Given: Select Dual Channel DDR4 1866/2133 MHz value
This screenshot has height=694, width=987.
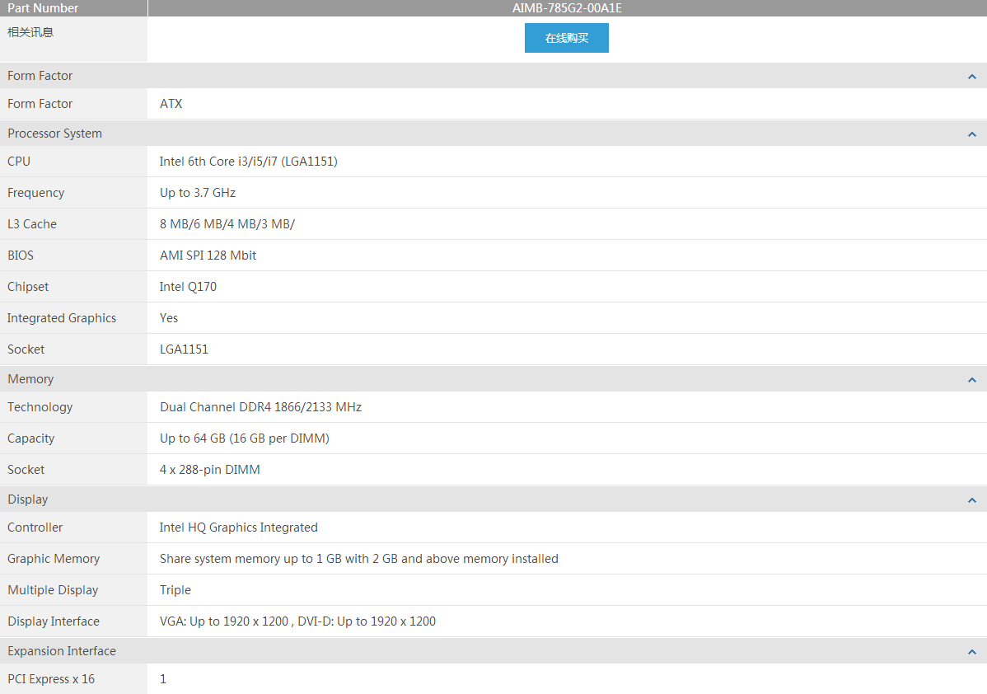Looking at the screenshot, I should [x=260, y=407].
